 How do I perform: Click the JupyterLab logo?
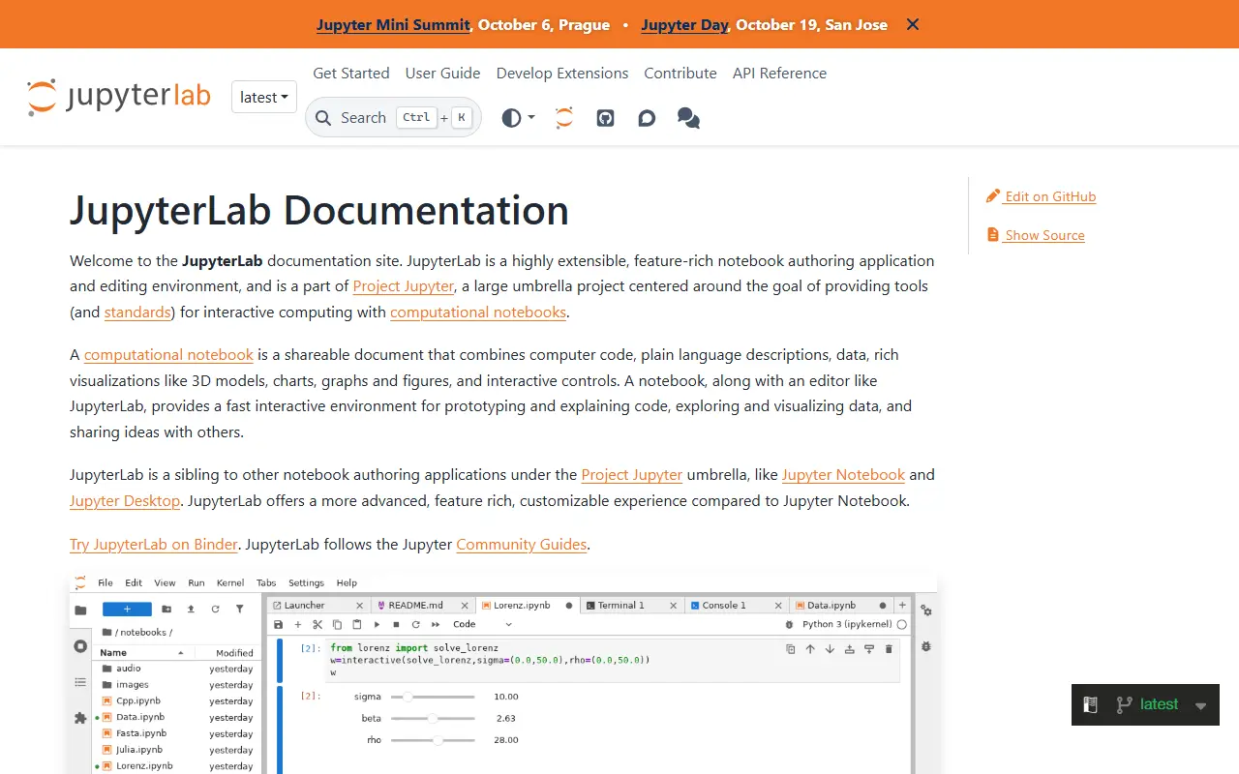[x=119, y=97]
